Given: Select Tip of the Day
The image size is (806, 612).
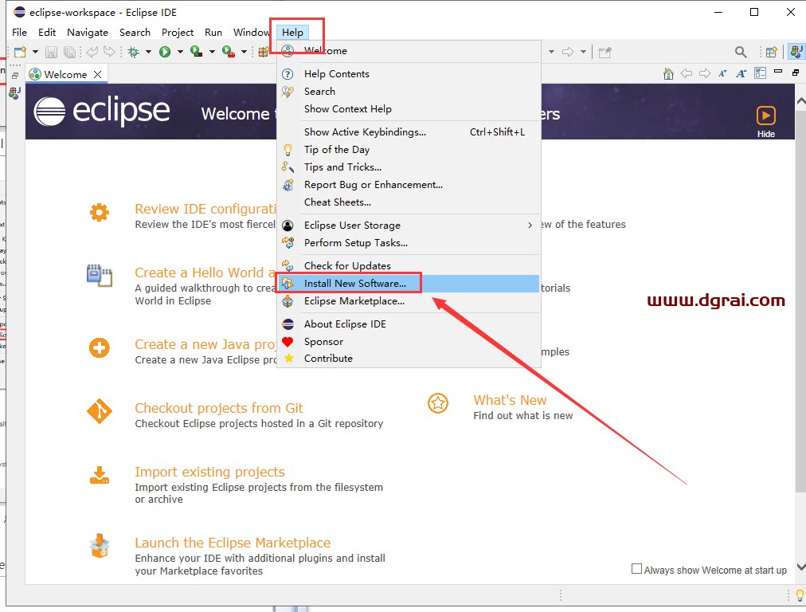Looking at the screenshot, I should 409,150.
